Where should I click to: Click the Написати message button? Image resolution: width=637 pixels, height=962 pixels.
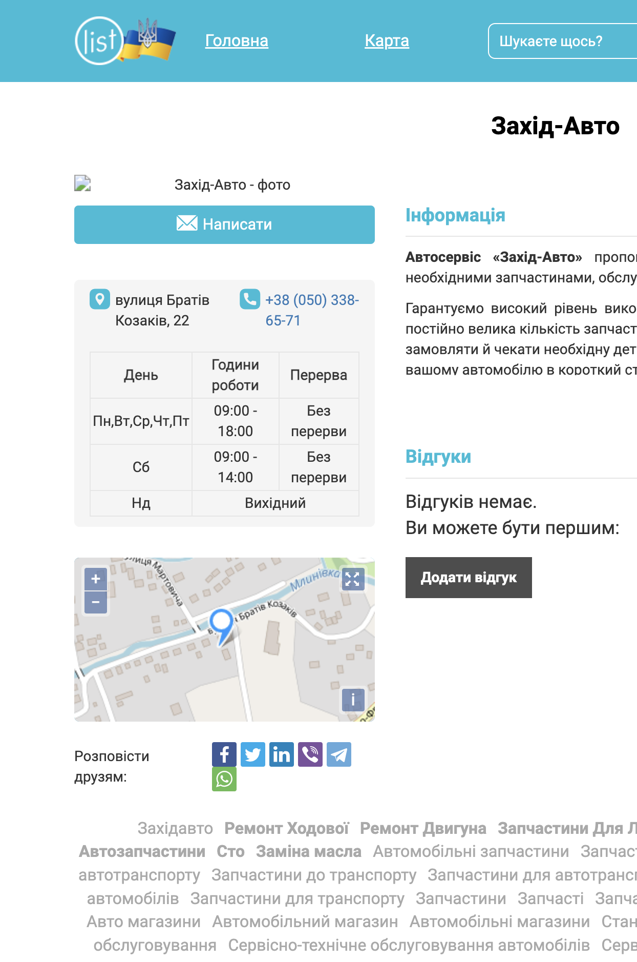pyautogui.click(x=224, y=224)
